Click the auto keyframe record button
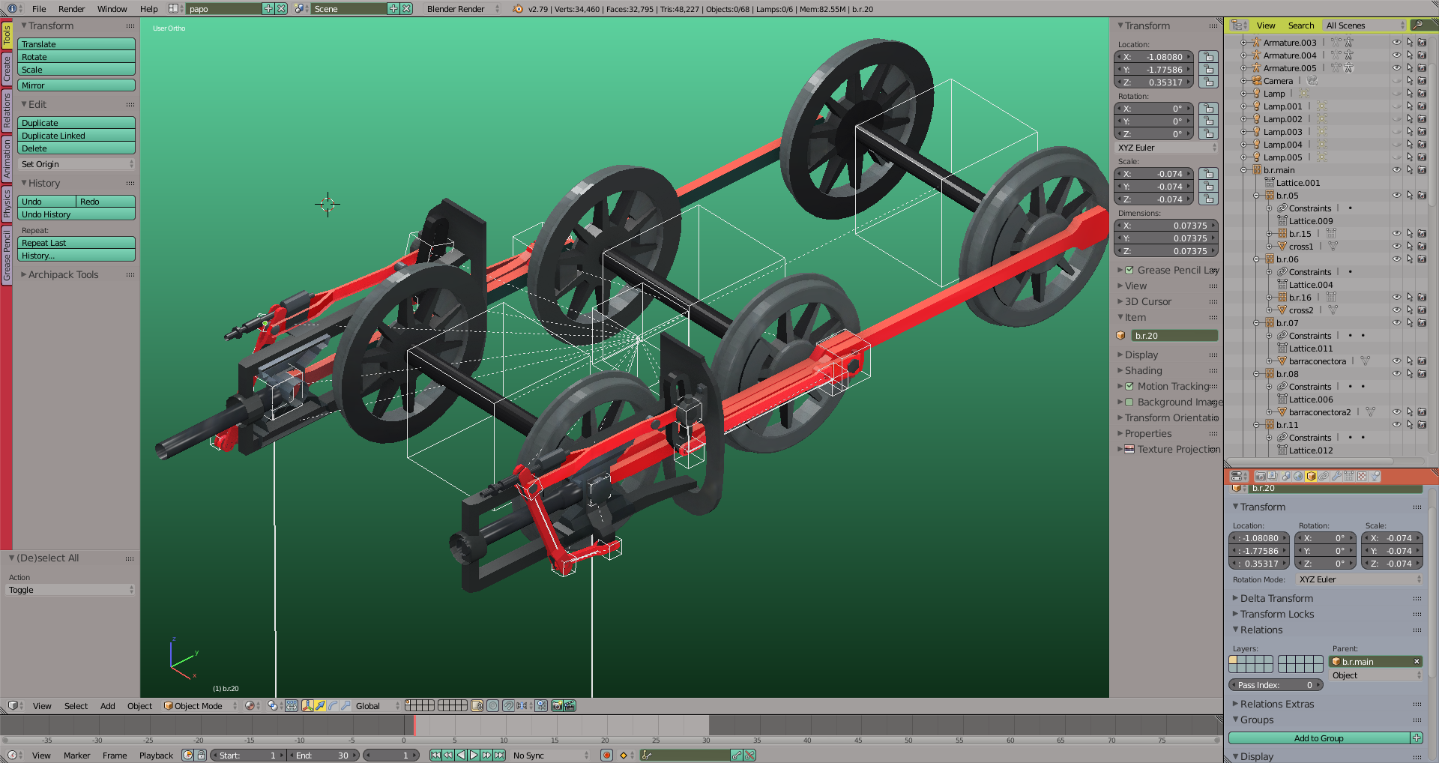 coord(607,755)
